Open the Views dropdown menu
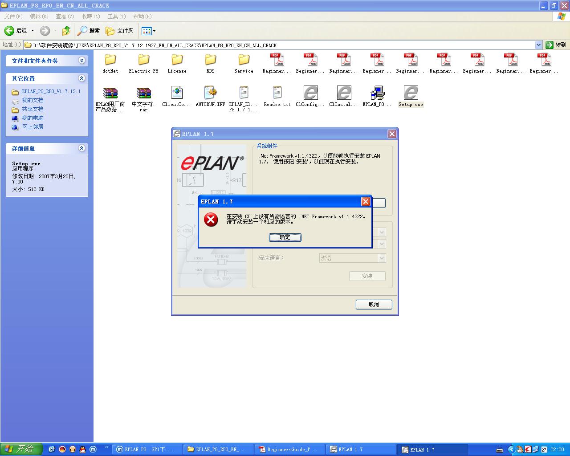This screenshot has width=570, height=456. click(x=149, y=31)
